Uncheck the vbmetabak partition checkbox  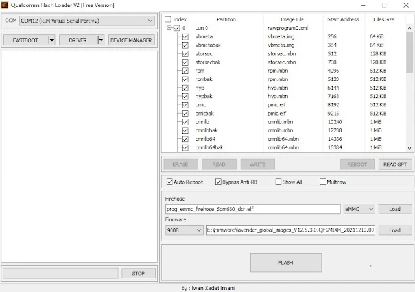(185, 45)
